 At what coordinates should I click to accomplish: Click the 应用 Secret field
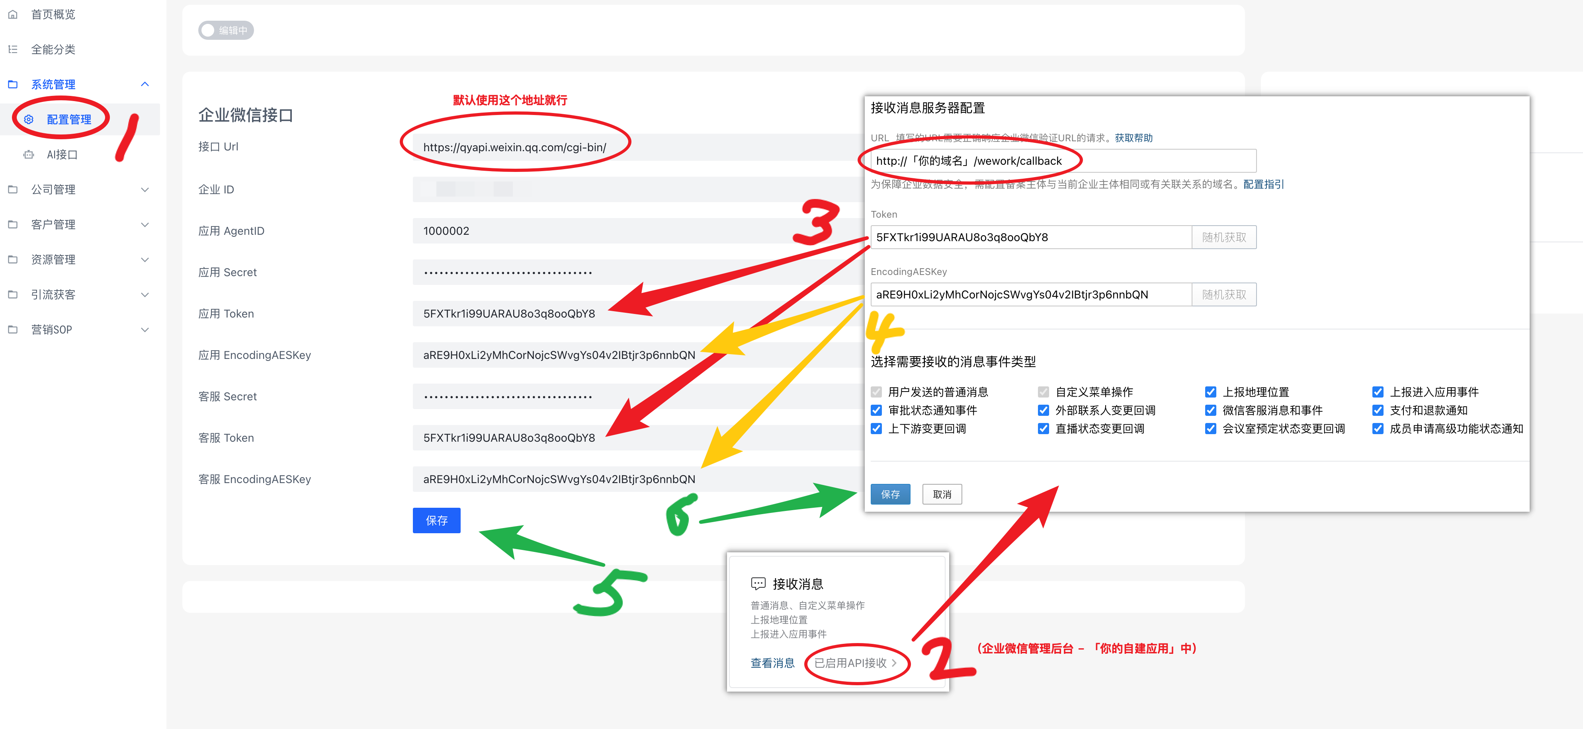pos(639,272)
